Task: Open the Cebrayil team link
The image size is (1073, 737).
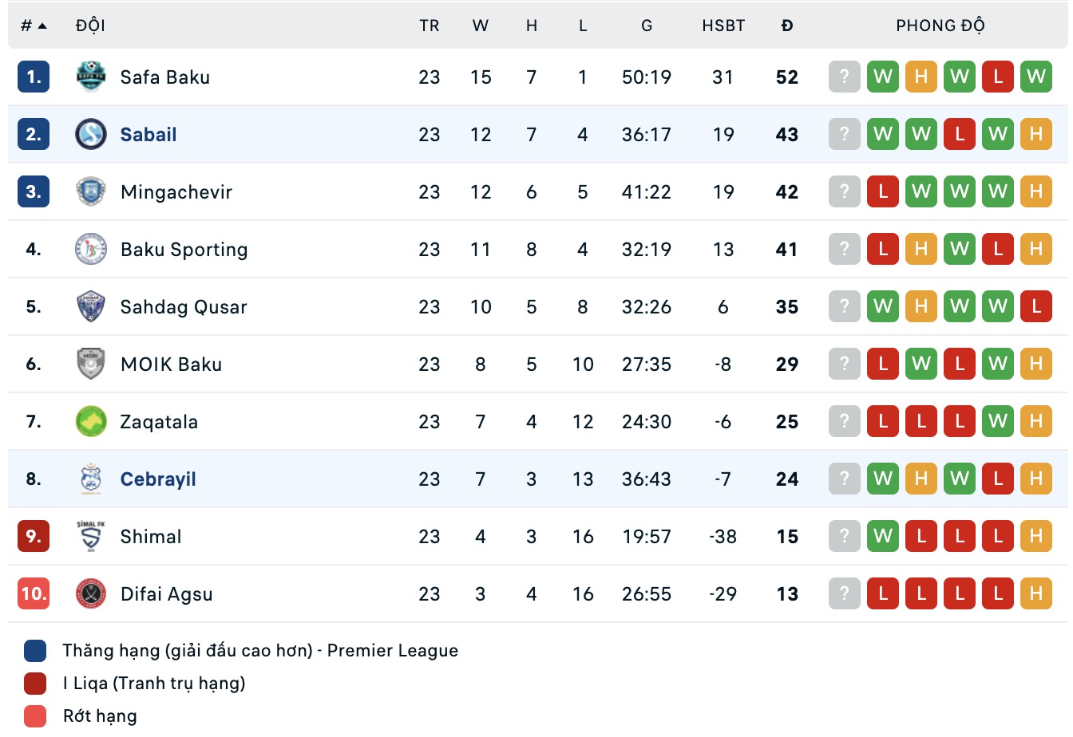Action: 158,479
